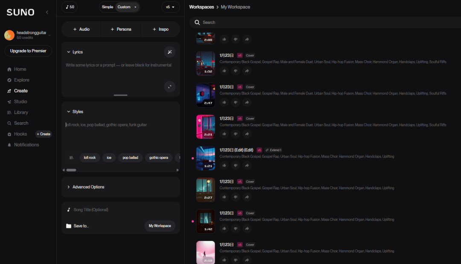Click the magic wand lyrics generator icon
The height and width of the screenshot is (264, 461).
coord(169,52)
